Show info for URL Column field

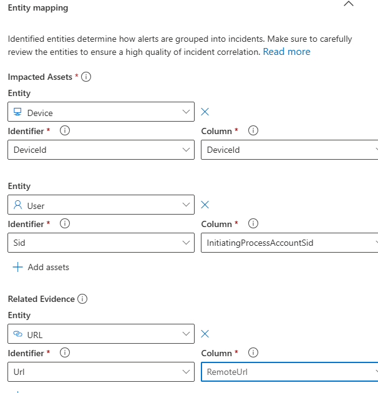click(x=253, y=352)
